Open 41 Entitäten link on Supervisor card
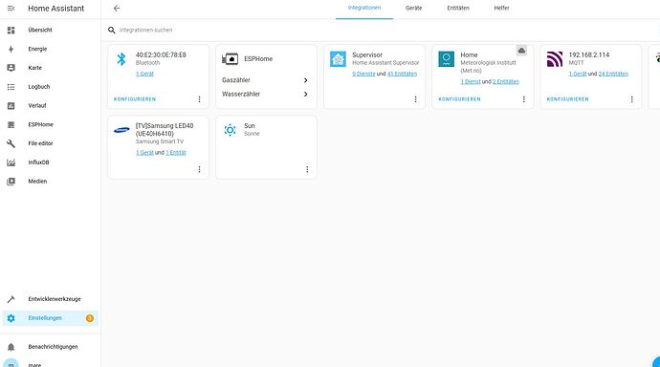This screenshot has height=367, width=660. [402, 74]
